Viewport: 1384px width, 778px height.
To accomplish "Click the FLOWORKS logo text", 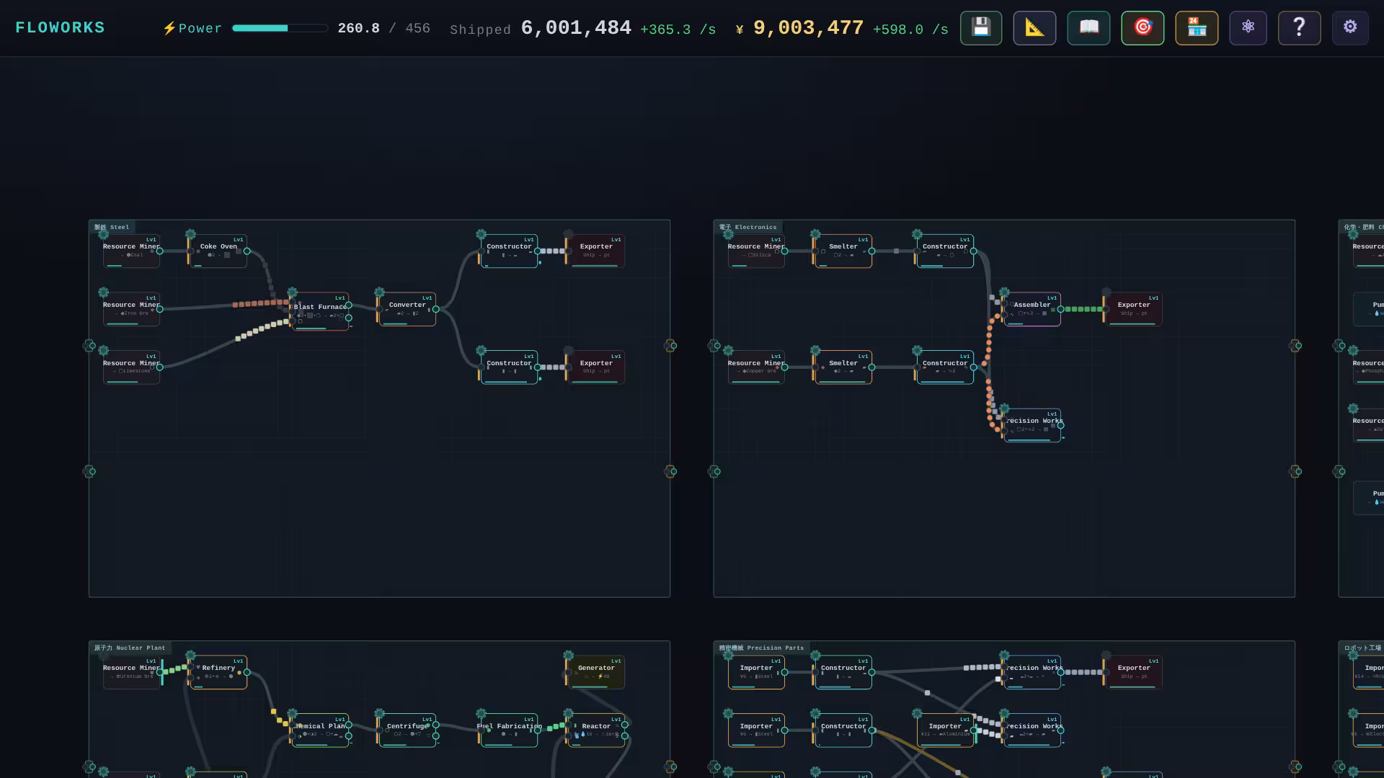I will [x=60, y=28].
